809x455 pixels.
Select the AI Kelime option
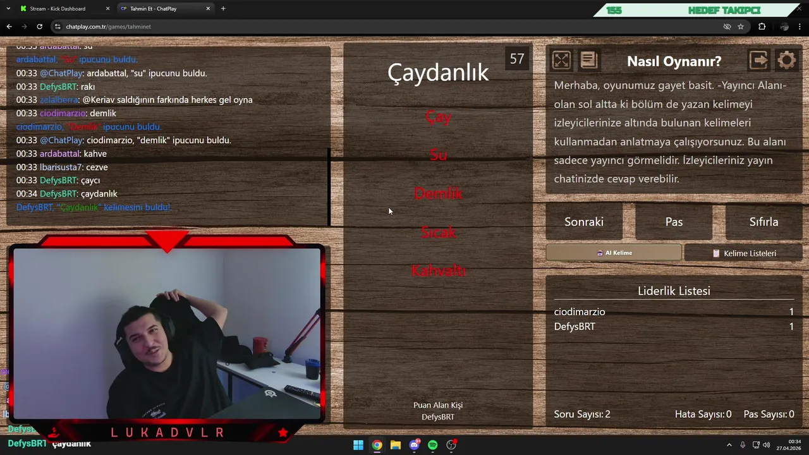click(614, 253)
